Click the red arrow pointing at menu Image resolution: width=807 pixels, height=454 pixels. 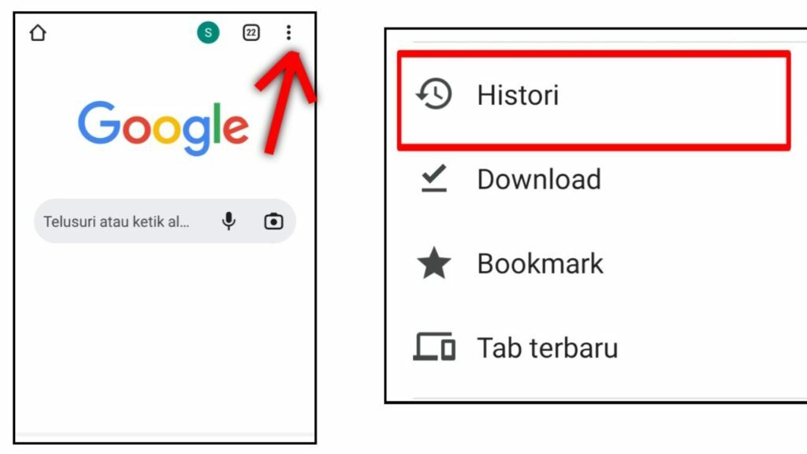tap(285, 102)
